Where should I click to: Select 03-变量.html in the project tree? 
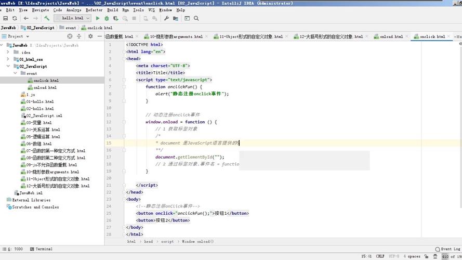39,123
